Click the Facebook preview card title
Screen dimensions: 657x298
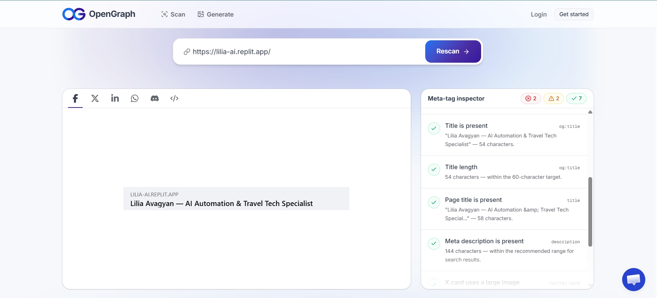tap(221, 204)
